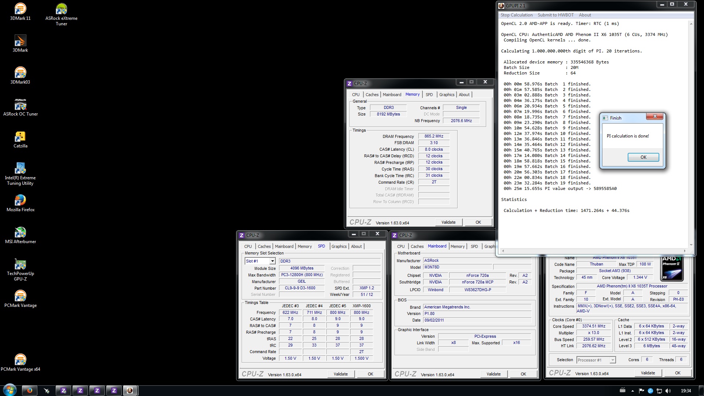The image size is (704, 396).
Task: Click the PI value output line
Action: [560, 189]
